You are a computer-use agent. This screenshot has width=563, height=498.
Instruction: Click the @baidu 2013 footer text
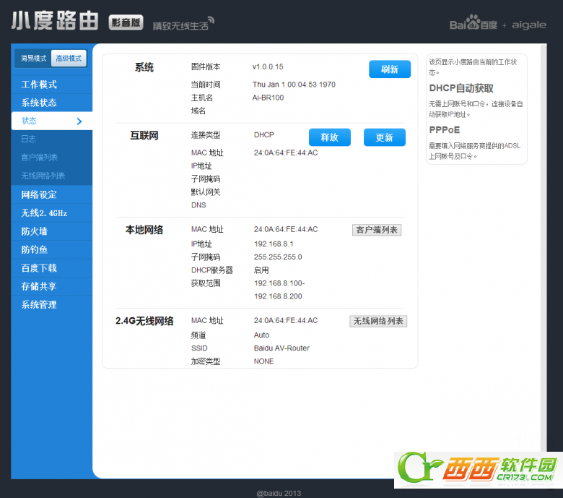[279, 494]
